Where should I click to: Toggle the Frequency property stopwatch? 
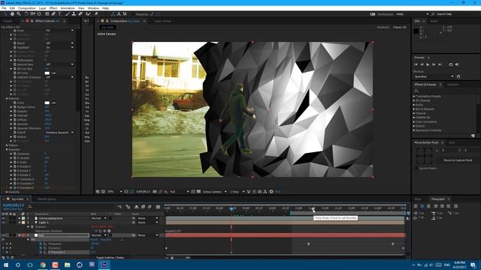pos(41,244)
